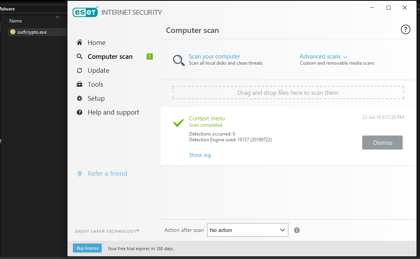Minimize the ESET window
Screen dimensions: 420x259
pos(372,7)
